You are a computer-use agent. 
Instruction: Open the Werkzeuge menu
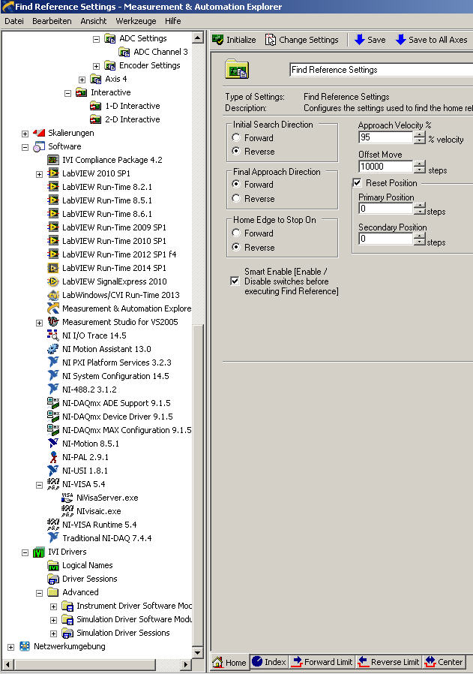136,21
